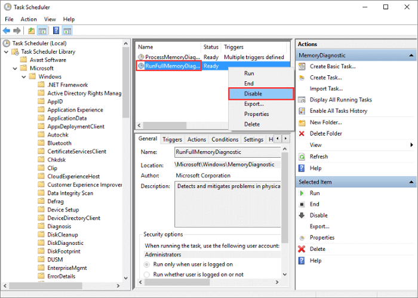The image size is (418, 298).
Task: Select 'Run whether user is logged on or not'
Action: [x=147, y=275]
